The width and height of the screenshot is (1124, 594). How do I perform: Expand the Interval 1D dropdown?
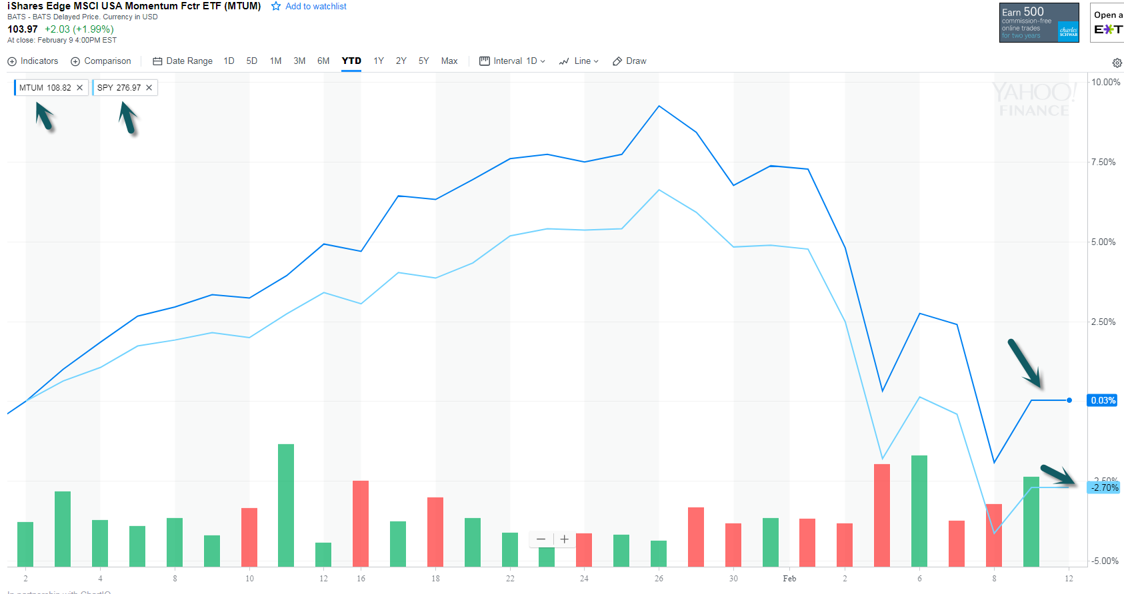click(512, 61)
